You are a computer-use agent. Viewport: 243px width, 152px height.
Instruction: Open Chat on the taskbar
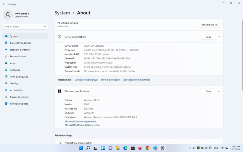110,148
